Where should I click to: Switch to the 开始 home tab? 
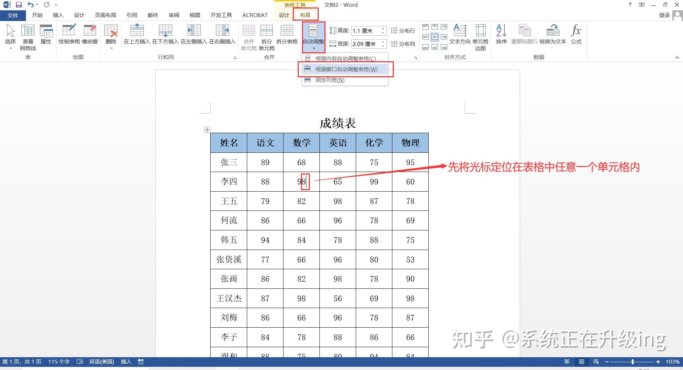click(x=37, y=15)
